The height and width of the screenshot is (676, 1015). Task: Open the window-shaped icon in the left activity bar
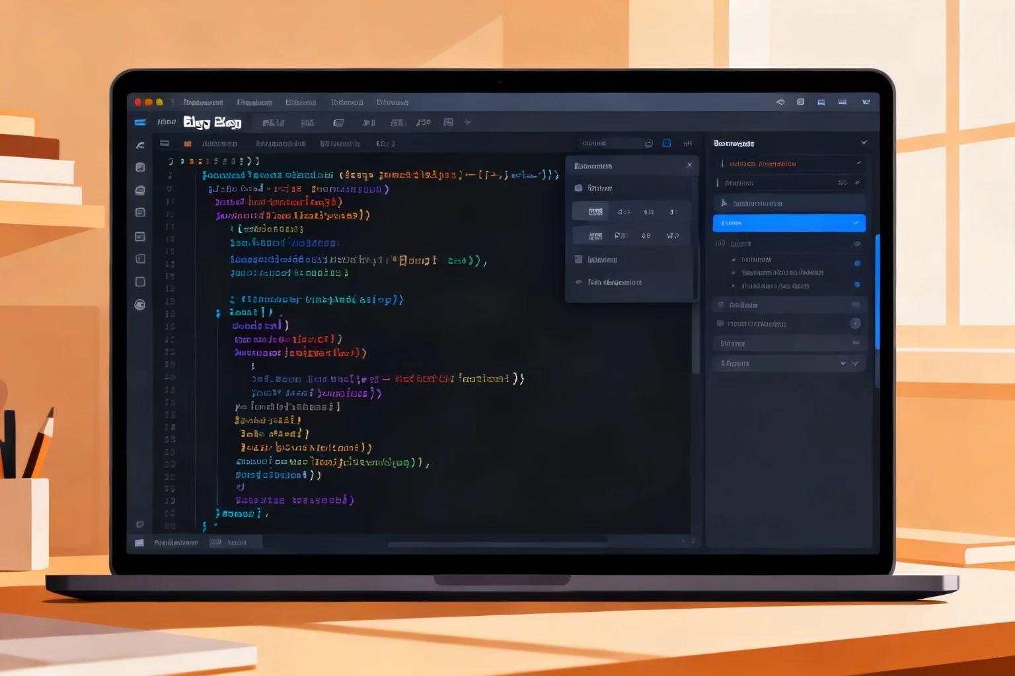coord(140,236)
